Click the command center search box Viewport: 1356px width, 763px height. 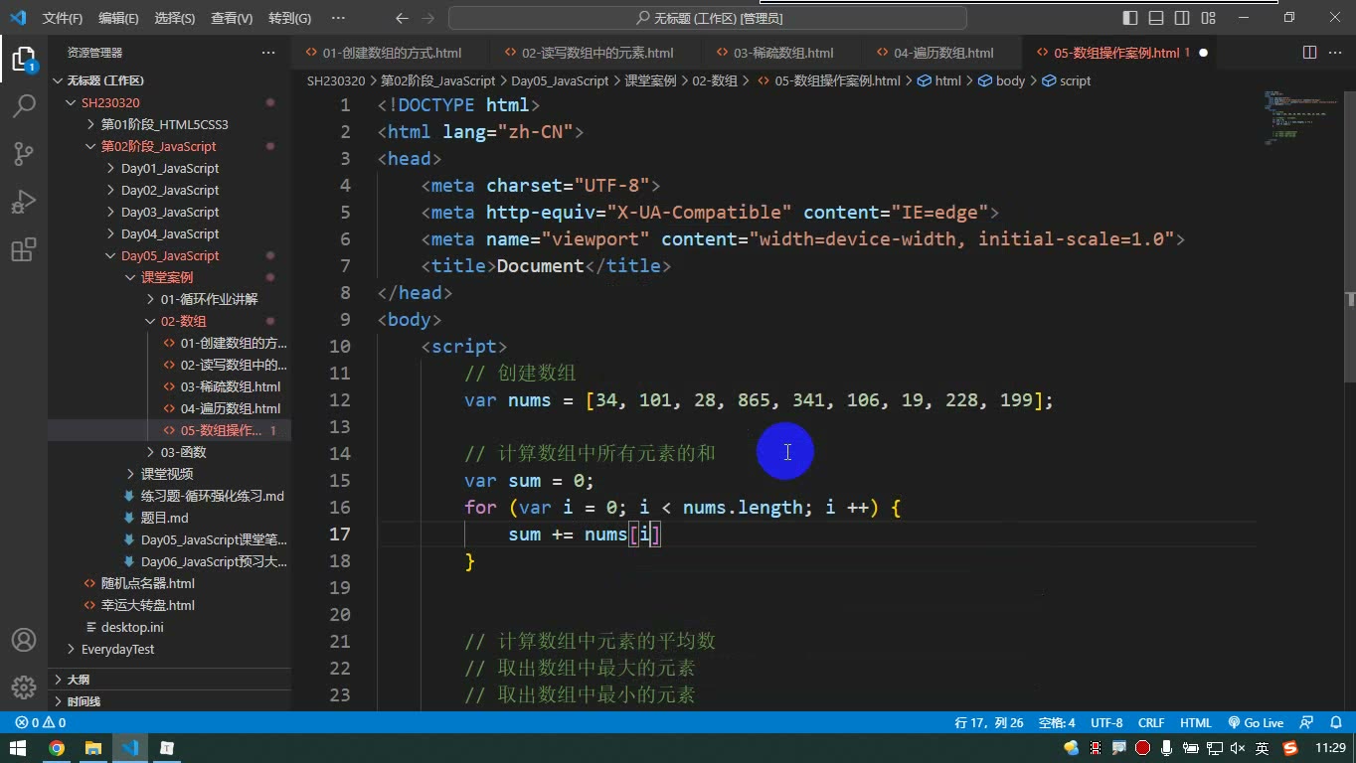click(x=708, y=18)
